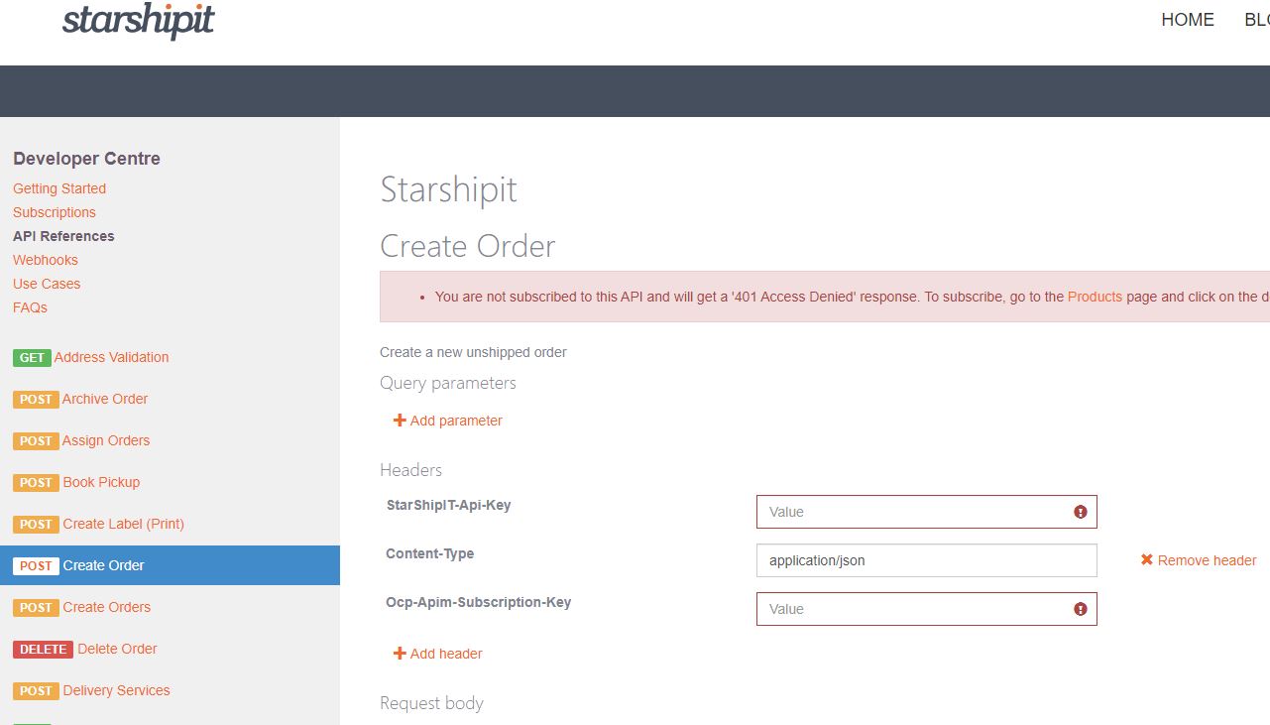Click the X icon next to Remove header
The width and height of the screenshot is (1270, 725).
click(x=1147, y=560)
